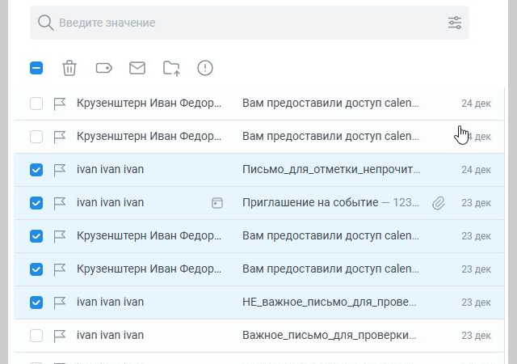The width and height of the screenshot is (517, 364).
Task: Open the label tag icon in the toolbar
Action: click(x=104, y=68)
